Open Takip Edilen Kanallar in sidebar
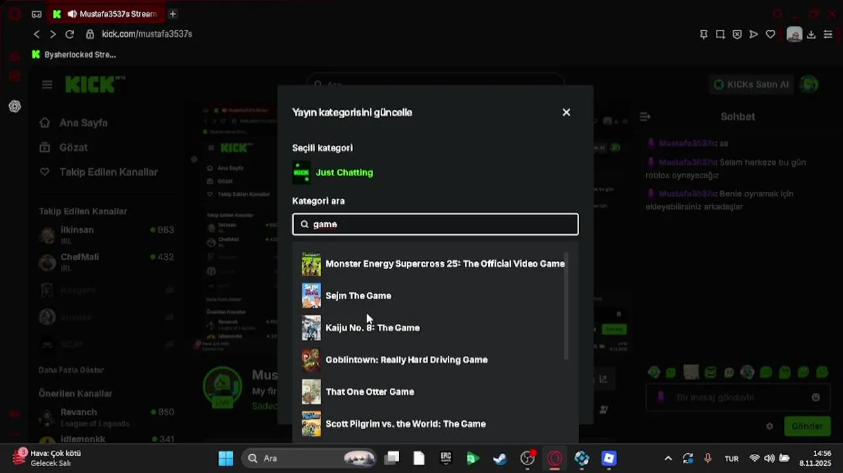843x473 pixels. [99, 172]
